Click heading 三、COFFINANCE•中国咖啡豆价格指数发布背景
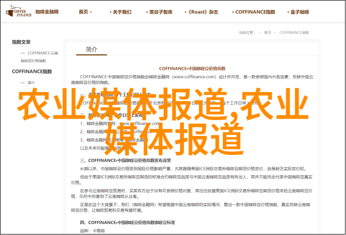 [125, 160]
